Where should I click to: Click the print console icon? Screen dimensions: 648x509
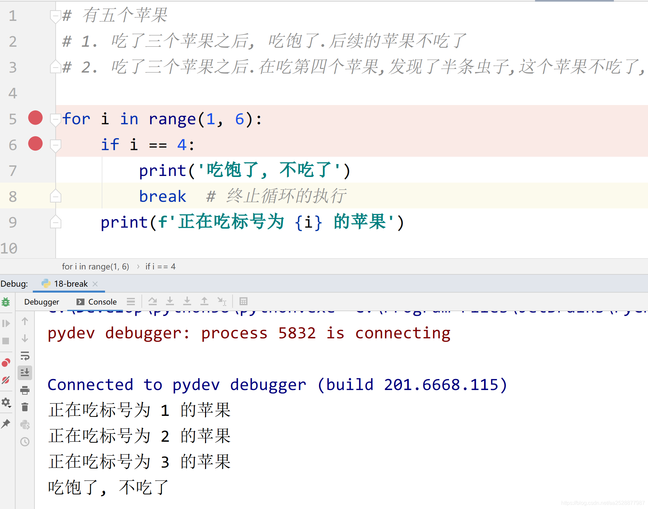pyautogui.click(x=25, y=390)
